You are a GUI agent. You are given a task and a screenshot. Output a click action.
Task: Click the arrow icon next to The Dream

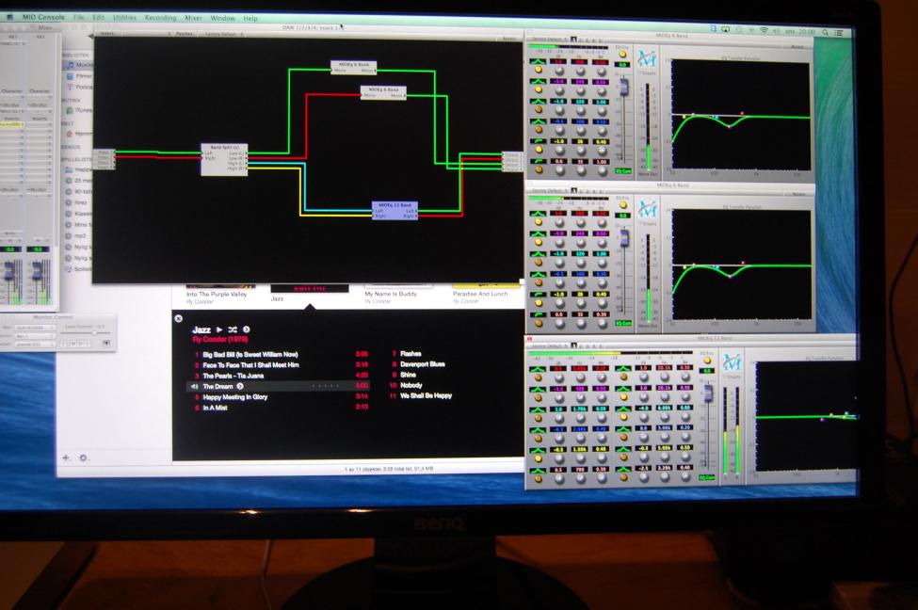click(240, 386)
